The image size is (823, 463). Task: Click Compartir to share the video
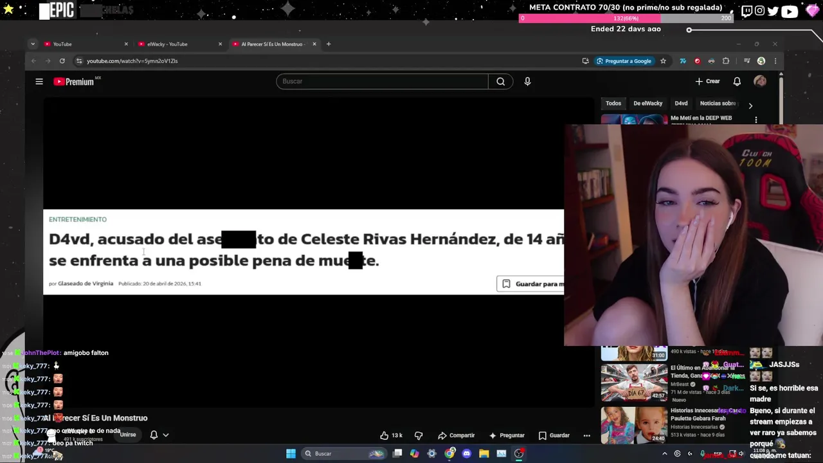point(456,435)
